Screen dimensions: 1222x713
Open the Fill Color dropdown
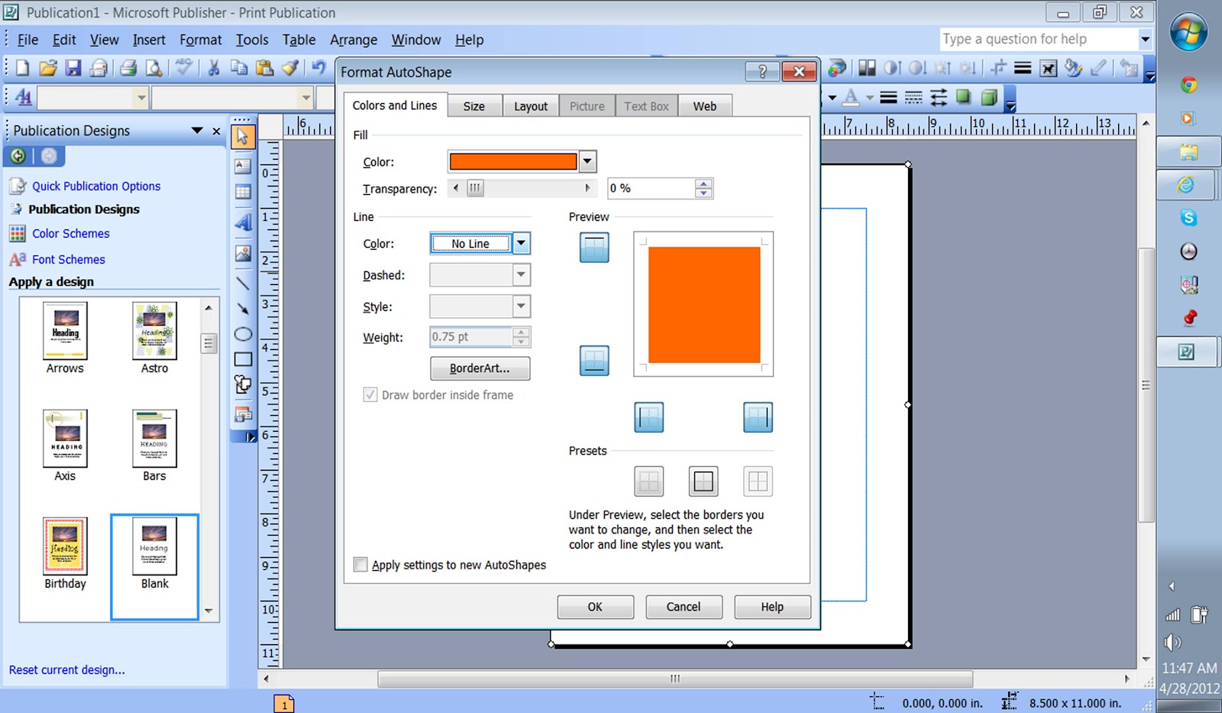[x=587, y=161]
